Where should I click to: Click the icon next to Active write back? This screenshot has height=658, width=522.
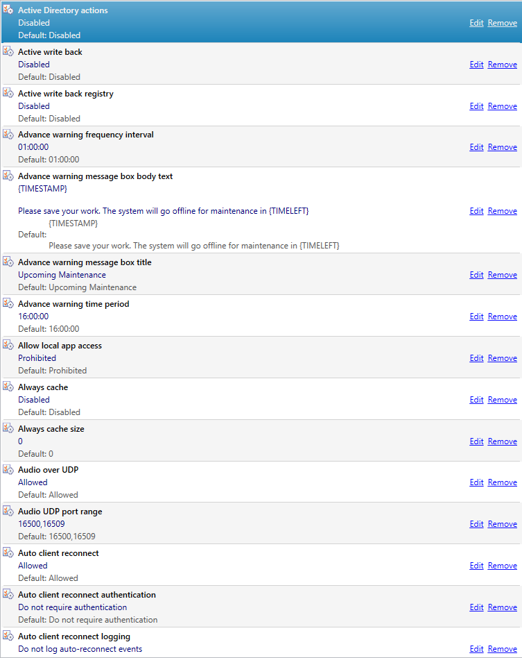(9, 52)
